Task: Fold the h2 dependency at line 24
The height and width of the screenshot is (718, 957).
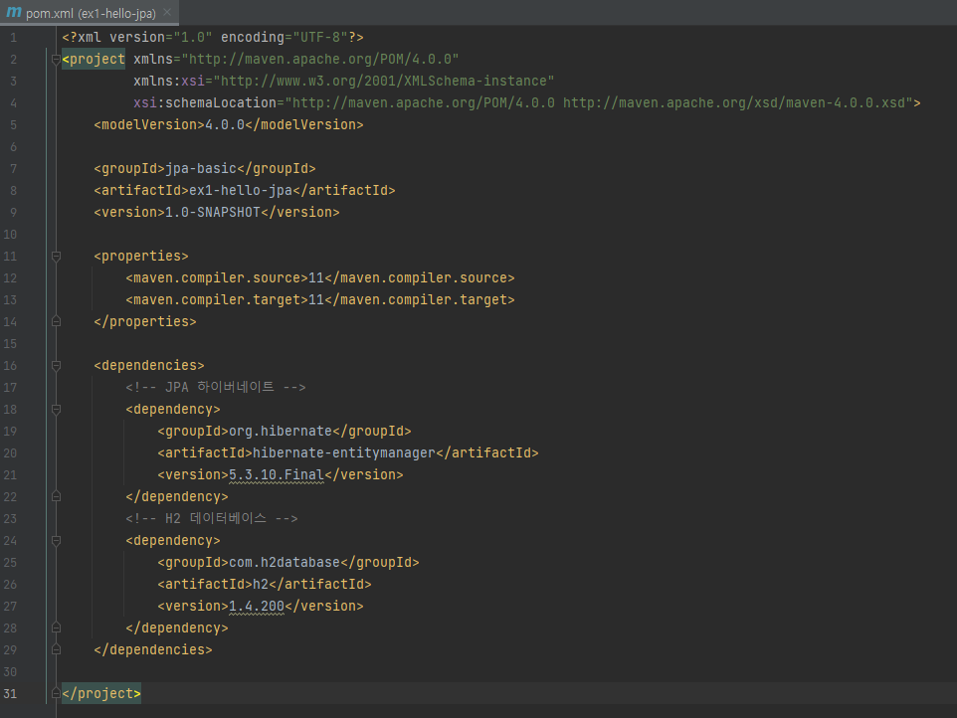Action: (x=56, y=540)
